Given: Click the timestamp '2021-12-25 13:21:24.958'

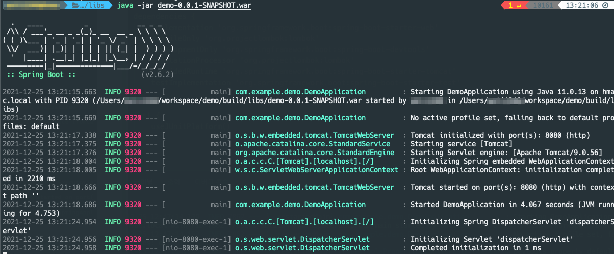Looking at the screenshot, I should [x=49, y=248].
